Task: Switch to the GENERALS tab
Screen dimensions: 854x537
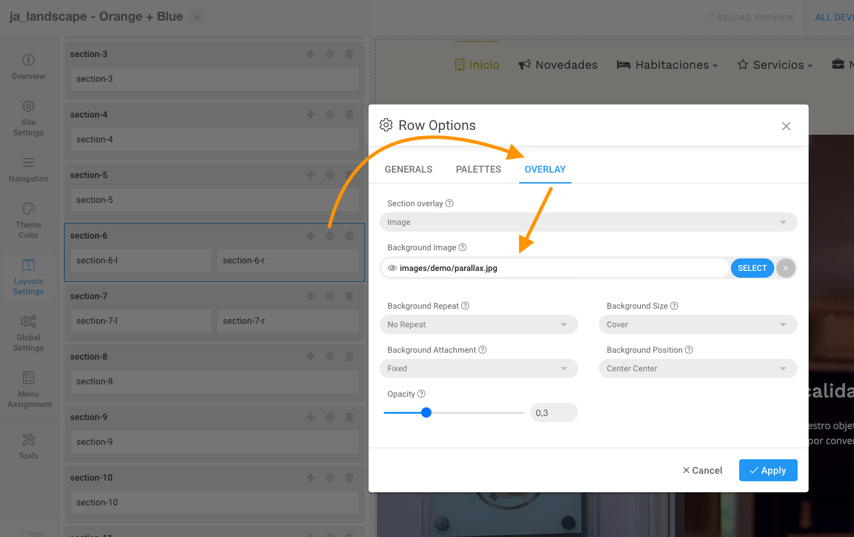Action: coord(408,169)
